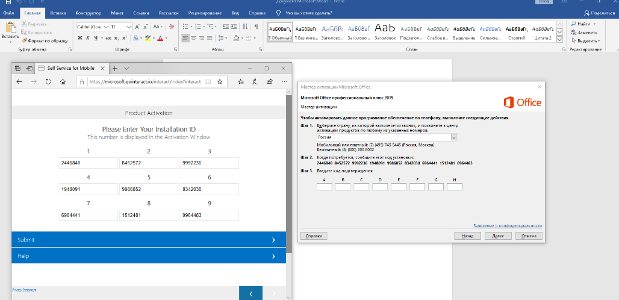The height and width of the screenshot is (300, 619).
Task: Click Installation ID field 1 containing 2446840
Action: [x=89, y=163]
